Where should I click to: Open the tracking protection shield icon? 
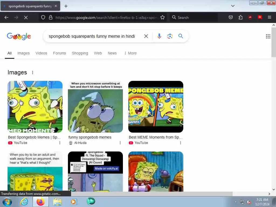pos(43,18)
